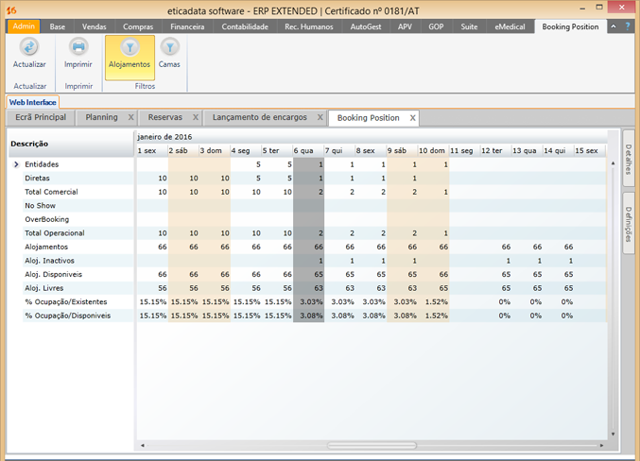Expand the Entidades row
This screenshot has height=461, width=640.
click(x=16, y=164)
